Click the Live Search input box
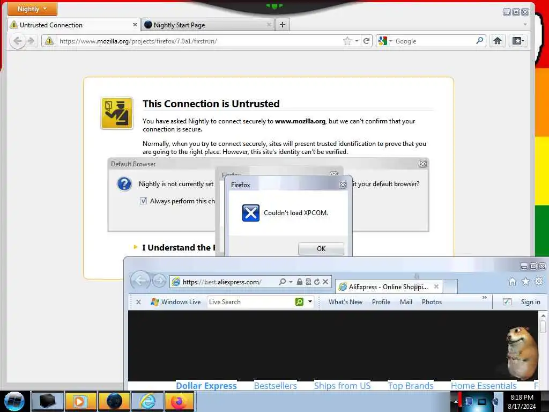549x412 pixels. [x=250, y=301]
